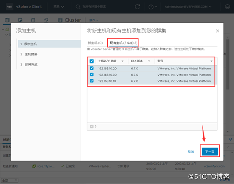Open vcsa.mfyxw.com server link
The image size is (234, 184).
[x=214, y=166]
